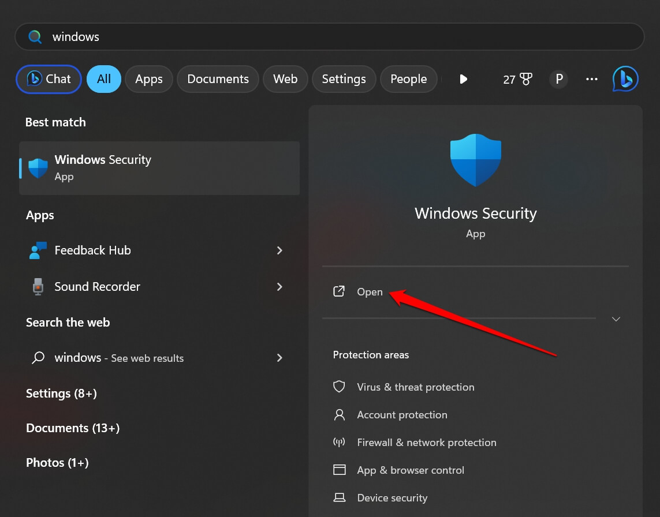This screenshot has width=660, height=517.
Task: Expand web results for windows
Action: coord(279,358)
